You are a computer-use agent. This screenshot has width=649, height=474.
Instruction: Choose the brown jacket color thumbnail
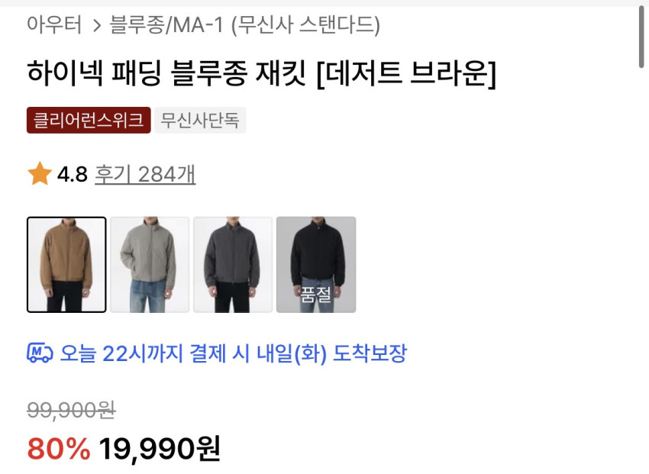point(66,264)
